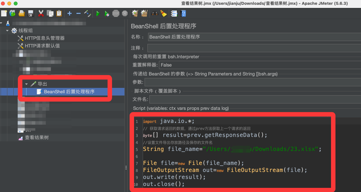Start the test with green play icon
Viewport: 361px width, 192px height.
click(98, 14)
